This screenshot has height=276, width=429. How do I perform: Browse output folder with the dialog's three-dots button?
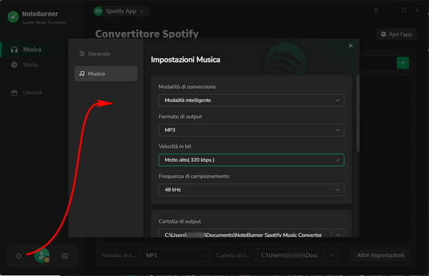point(338,234)
